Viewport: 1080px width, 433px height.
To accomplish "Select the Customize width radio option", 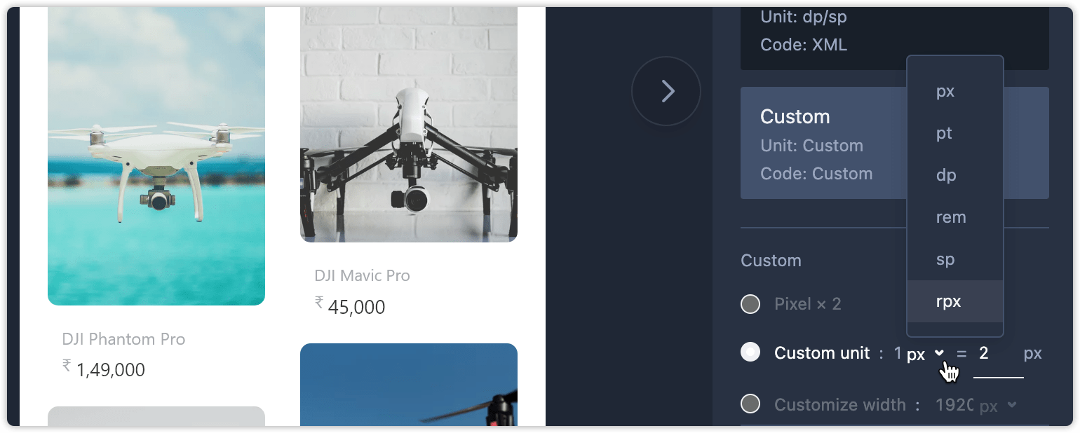I will click(750, 404).
